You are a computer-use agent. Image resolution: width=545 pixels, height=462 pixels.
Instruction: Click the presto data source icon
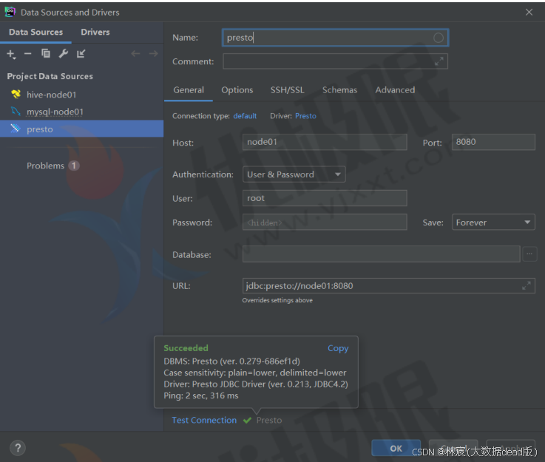16,129
